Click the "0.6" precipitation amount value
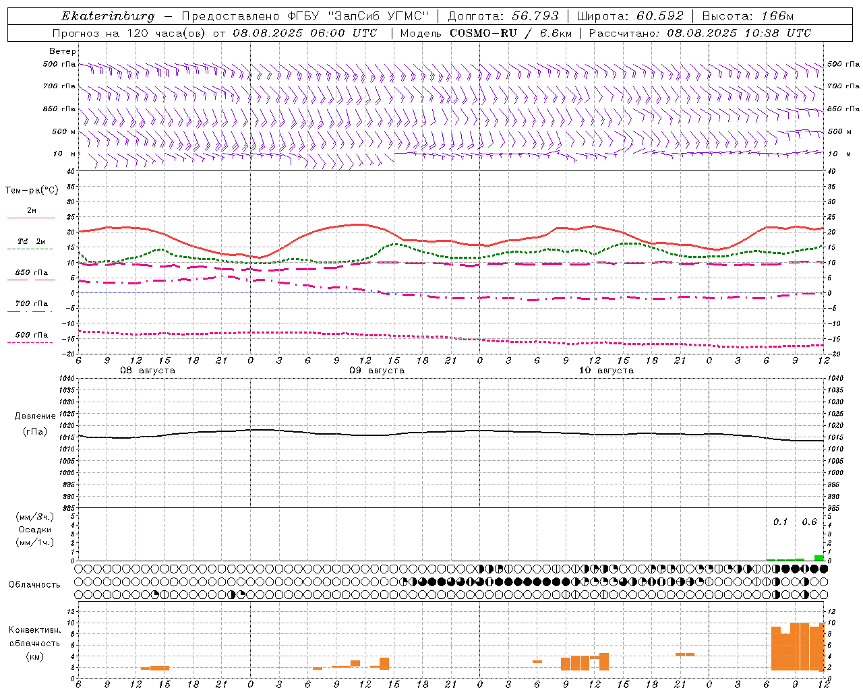Viewport: 863px width, 690px height. [809, 522]
